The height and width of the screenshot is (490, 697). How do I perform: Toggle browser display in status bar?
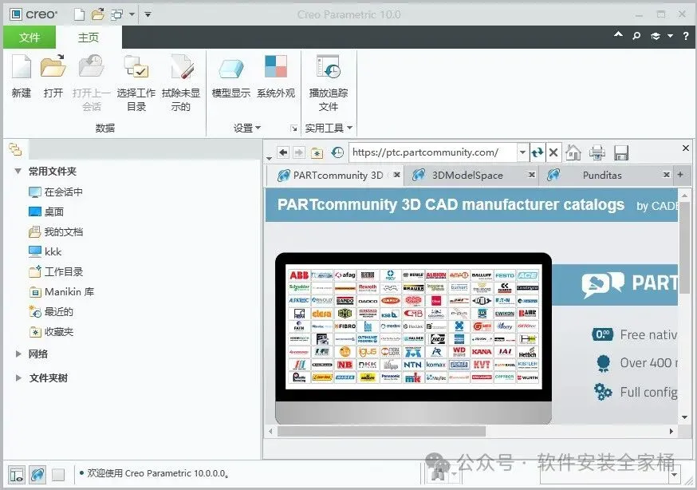coord(37,475)
